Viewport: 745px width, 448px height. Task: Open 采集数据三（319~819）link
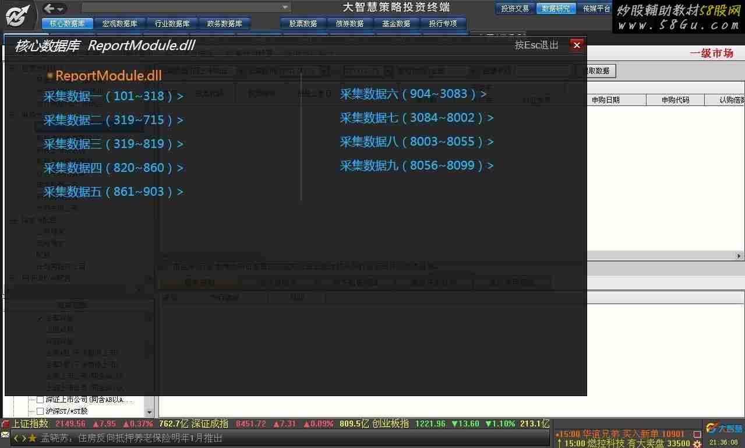(x=114, y=144)
